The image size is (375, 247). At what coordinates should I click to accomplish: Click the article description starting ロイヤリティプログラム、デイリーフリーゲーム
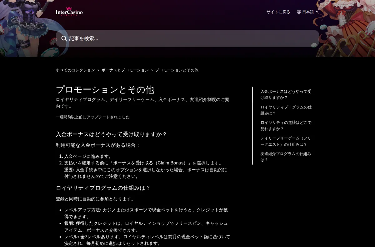point(142,103)
